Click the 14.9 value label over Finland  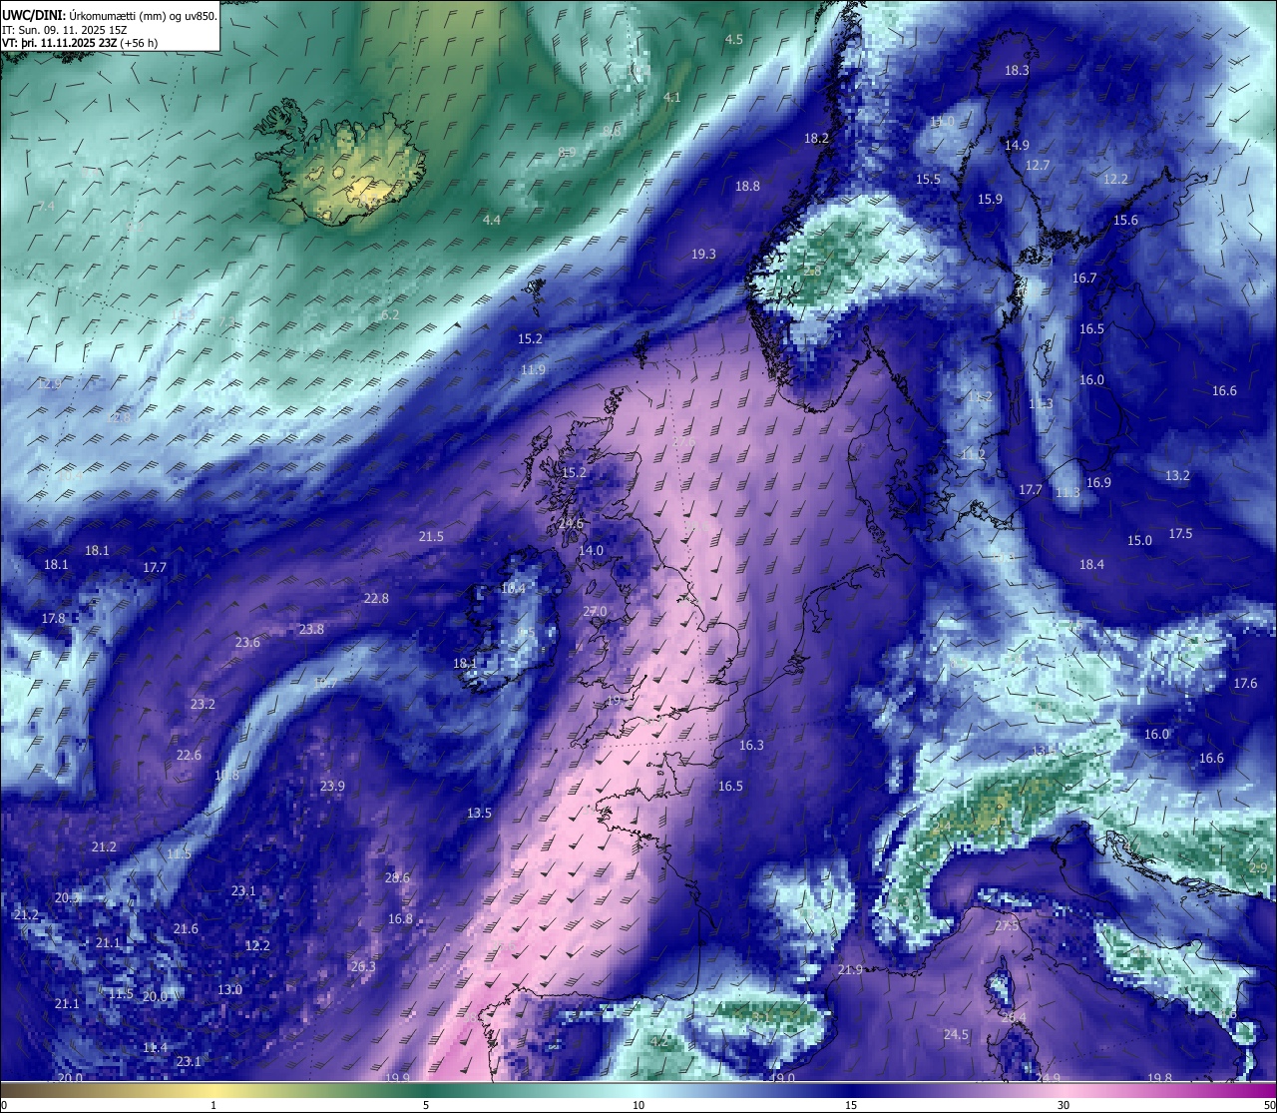pyautogui.click(x=1017, y=146)
